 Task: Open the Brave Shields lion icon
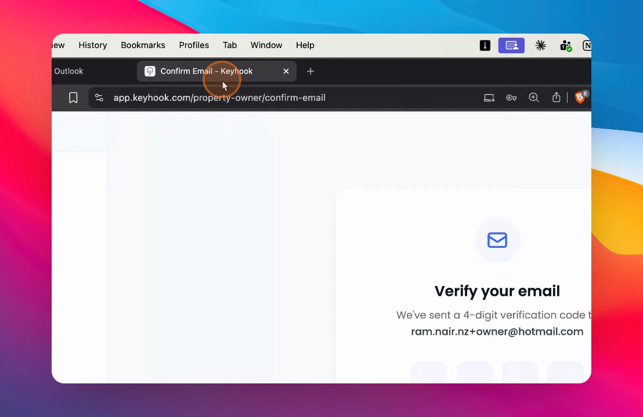(x=581, y=97)
